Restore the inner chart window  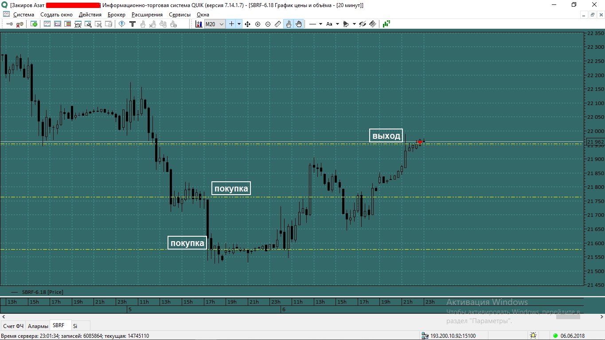[592, 15]
